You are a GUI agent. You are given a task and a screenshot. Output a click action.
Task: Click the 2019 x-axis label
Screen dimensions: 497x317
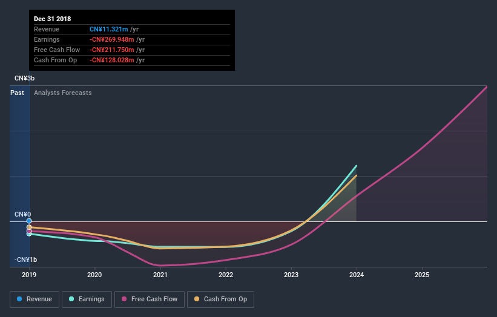pyautogui.click(x=29, y=275)
